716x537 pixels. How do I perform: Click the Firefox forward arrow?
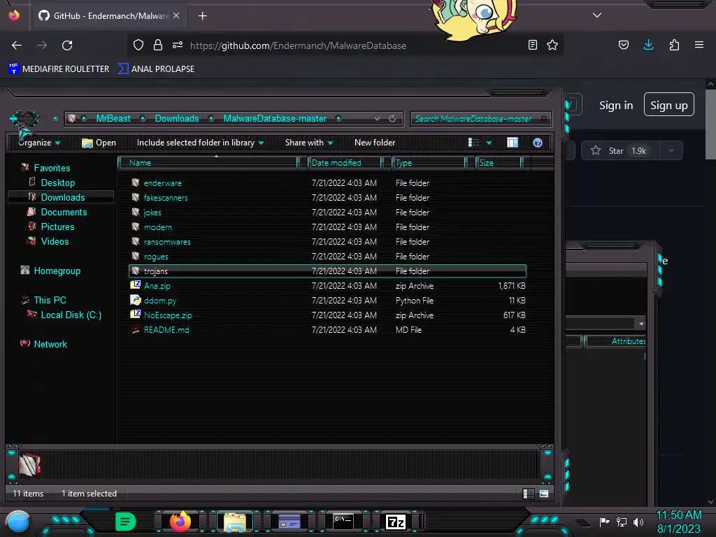(42, 45)
